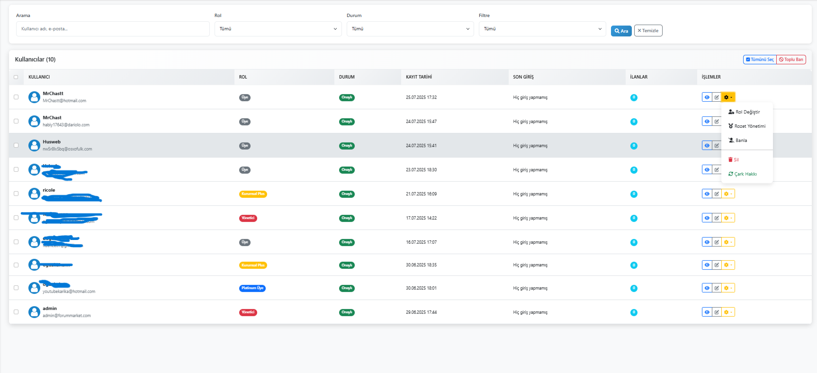The height and width of the screenshot is (373, 817).
Task: Click listings count badge in ricole row
Action: coord(634,194)
